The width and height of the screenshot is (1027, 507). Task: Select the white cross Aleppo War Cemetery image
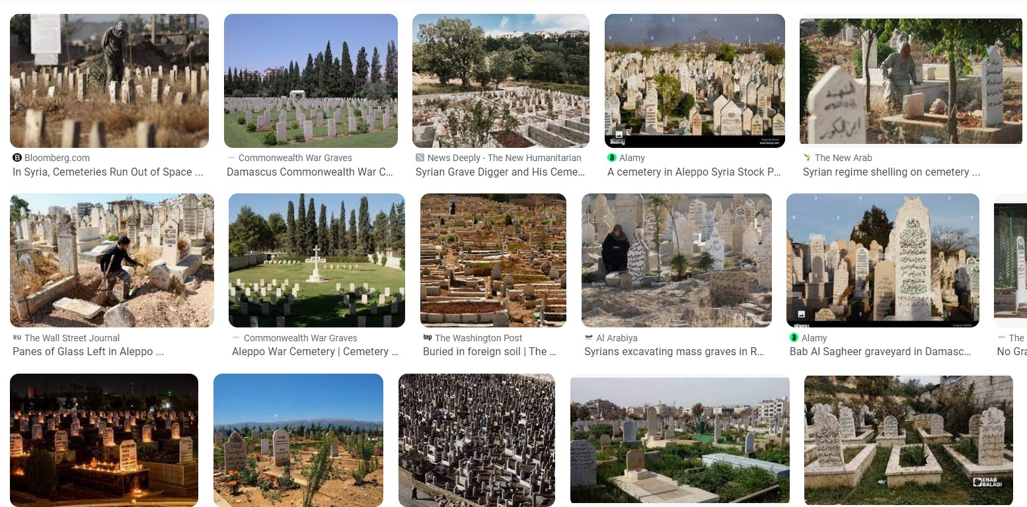(x=317, y=260)
